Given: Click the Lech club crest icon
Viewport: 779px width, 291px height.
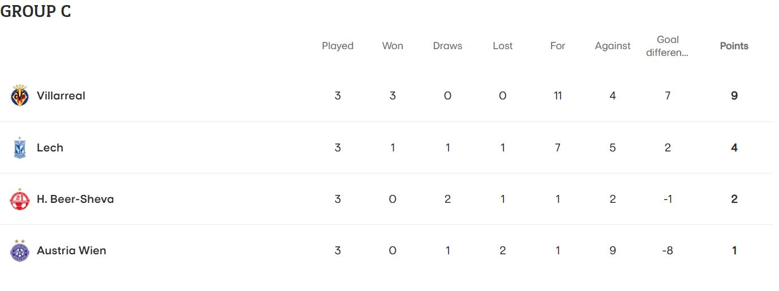Looking at the screenshot, I should click(x=20, y=147).
